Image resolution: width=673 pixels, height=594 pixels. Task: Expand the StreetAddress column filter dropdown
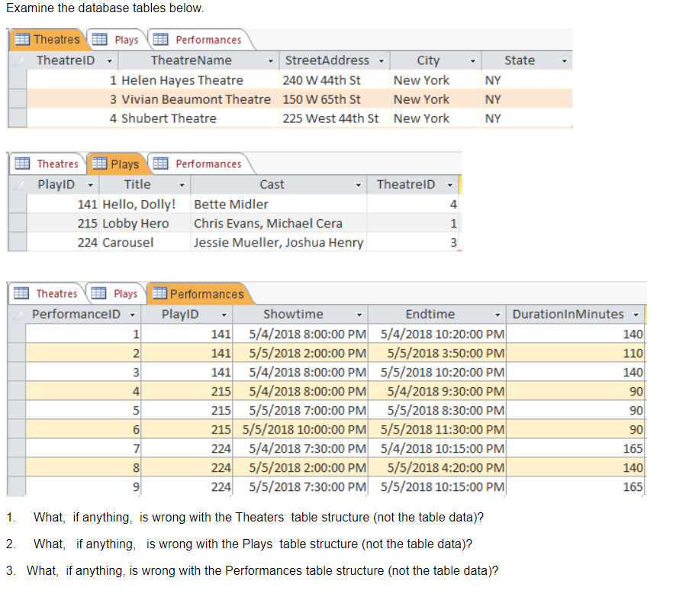[x=381, y=61]
